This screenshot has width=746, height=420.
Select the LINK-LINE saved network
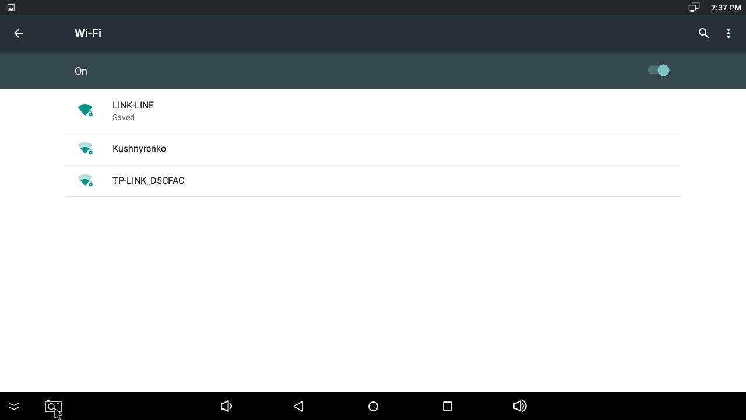373,111
